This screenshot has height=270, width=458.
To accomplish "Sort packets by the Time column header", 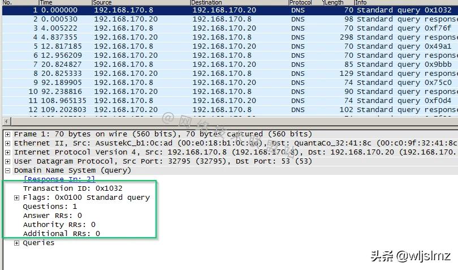I will click(65, 3).
